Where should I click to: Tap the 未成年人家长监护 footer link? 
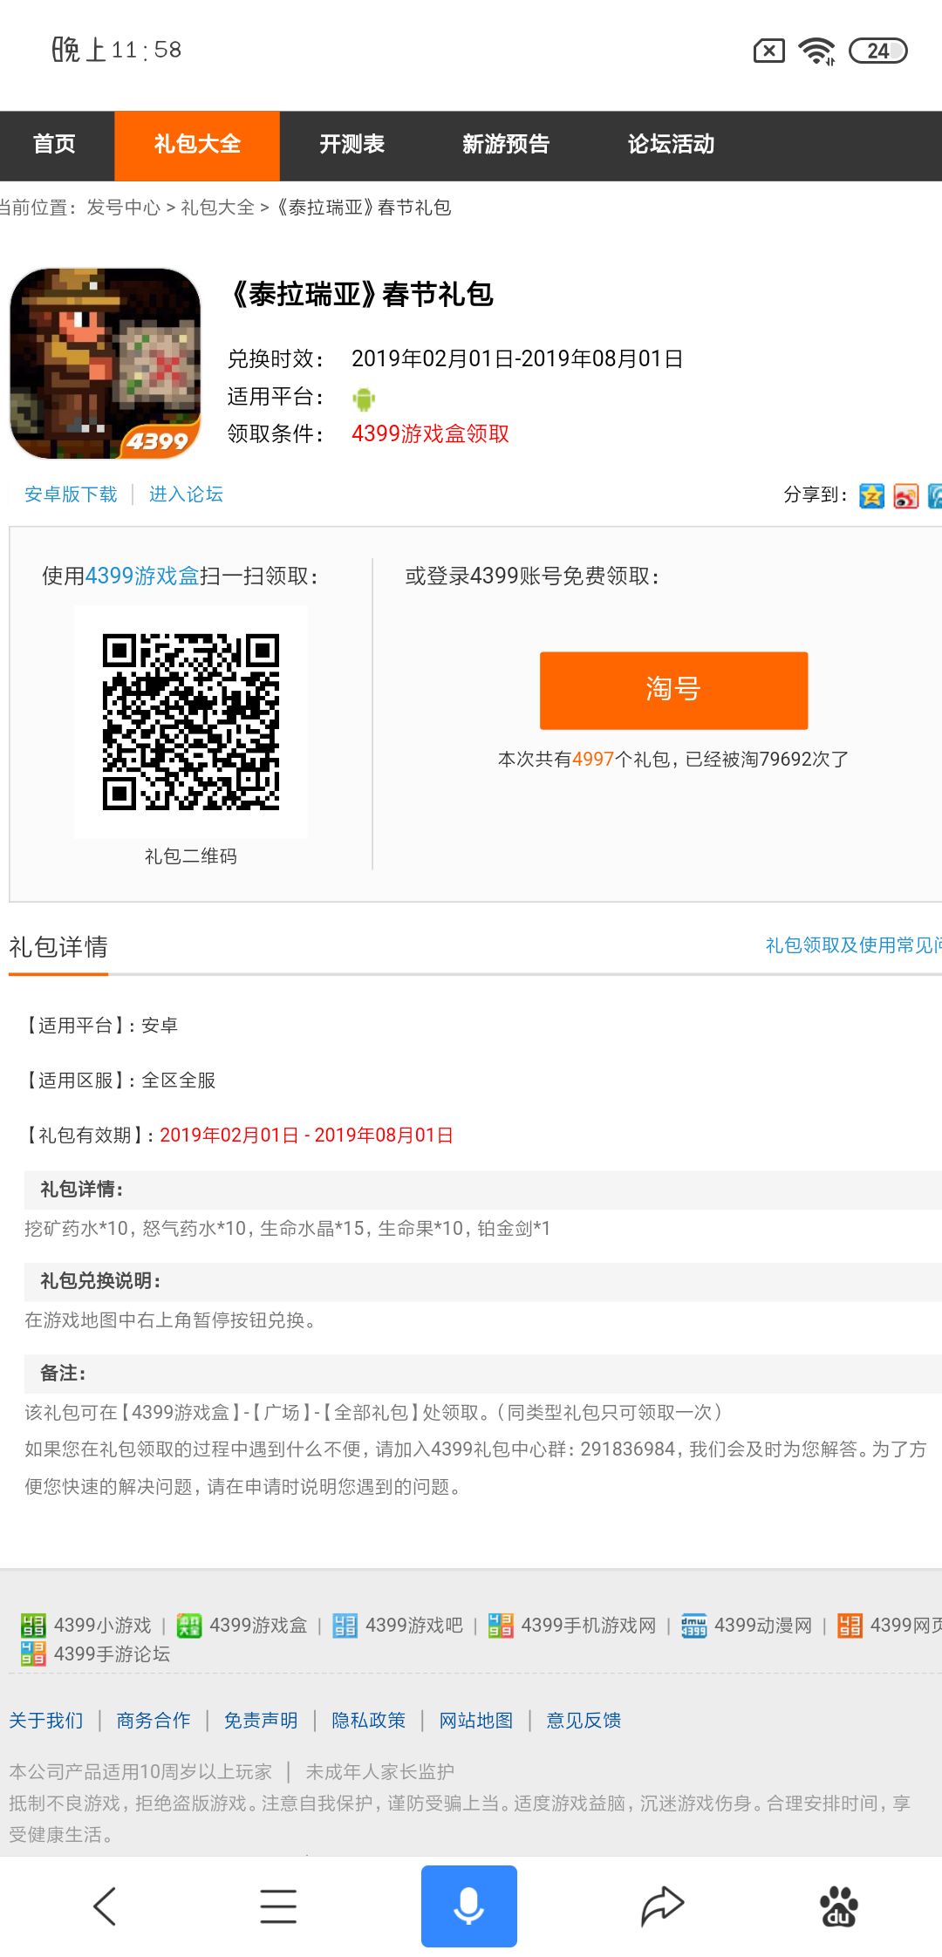pyautogui.click(x=379, y=1771)
